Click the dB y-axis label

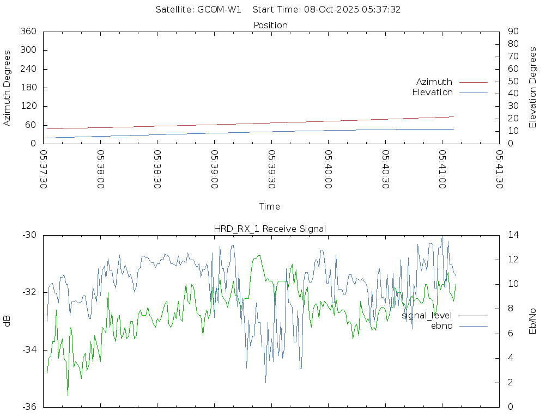point(8,321)
